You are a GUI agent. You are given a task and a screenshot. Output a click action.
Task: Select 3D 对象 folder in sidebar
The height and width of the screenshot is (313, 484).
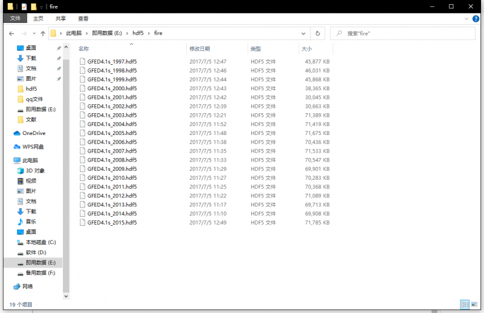pos(36,171)
